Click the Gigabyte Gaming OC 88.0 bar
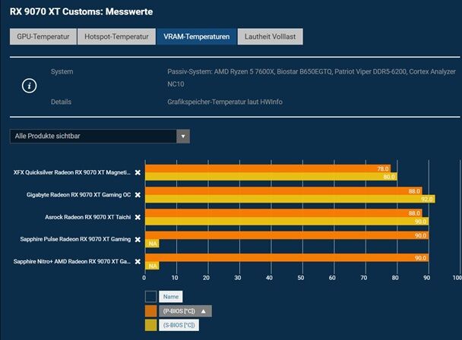 pyautogui.click(x=283, y=191)
